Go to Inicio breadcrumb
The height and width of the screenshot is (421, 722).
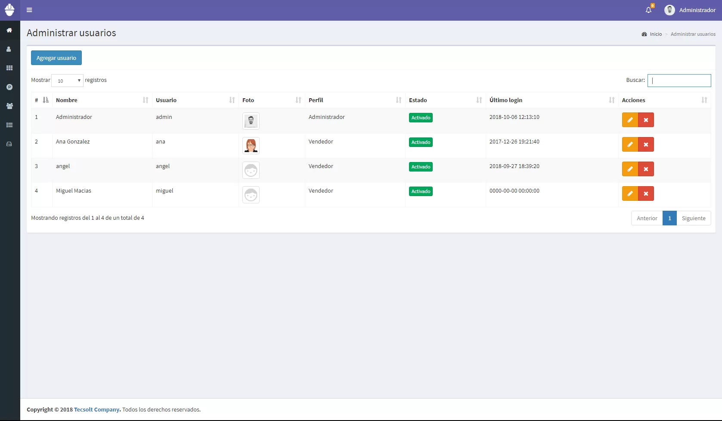pos(656,34)
